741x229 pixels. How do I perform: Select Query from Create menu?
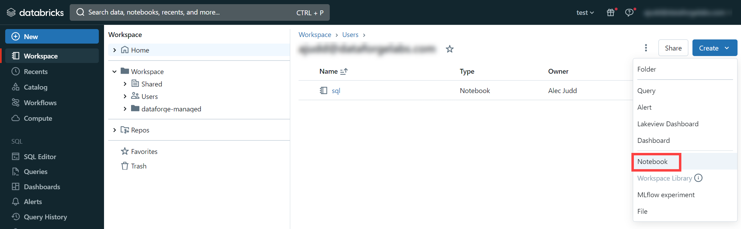tap(685, 91)
